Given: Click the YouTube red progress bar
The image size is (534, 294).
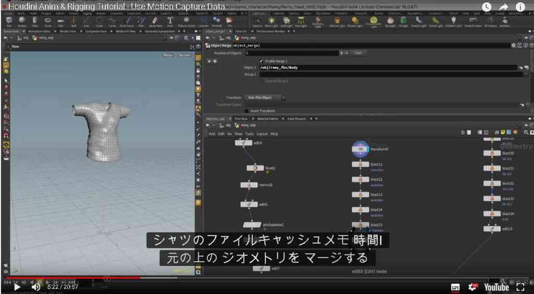Looking at the screenshot, I should pyautogui.click(x=73, y=278).
